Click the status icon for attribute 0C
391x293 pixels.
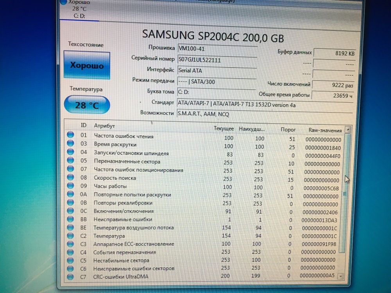(70, 211)
